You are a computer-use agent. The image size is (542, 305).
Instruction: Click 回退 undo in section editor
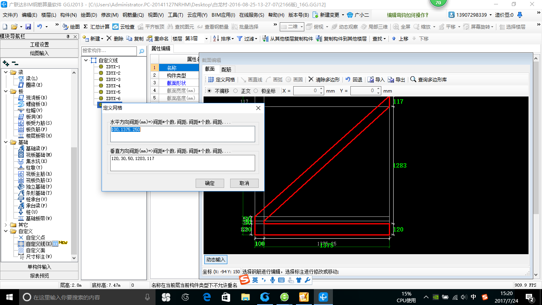pos(354,79)
